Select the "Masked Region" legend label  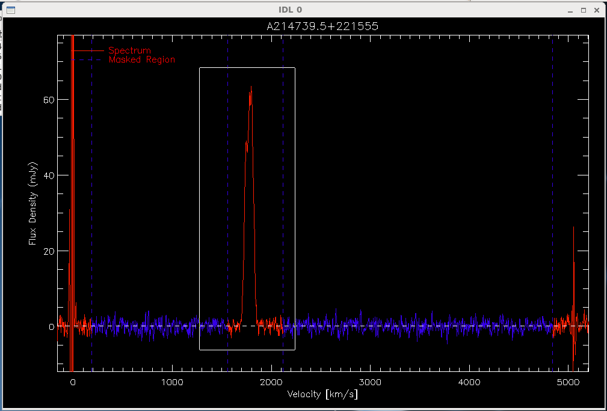(x=142, y=59)
